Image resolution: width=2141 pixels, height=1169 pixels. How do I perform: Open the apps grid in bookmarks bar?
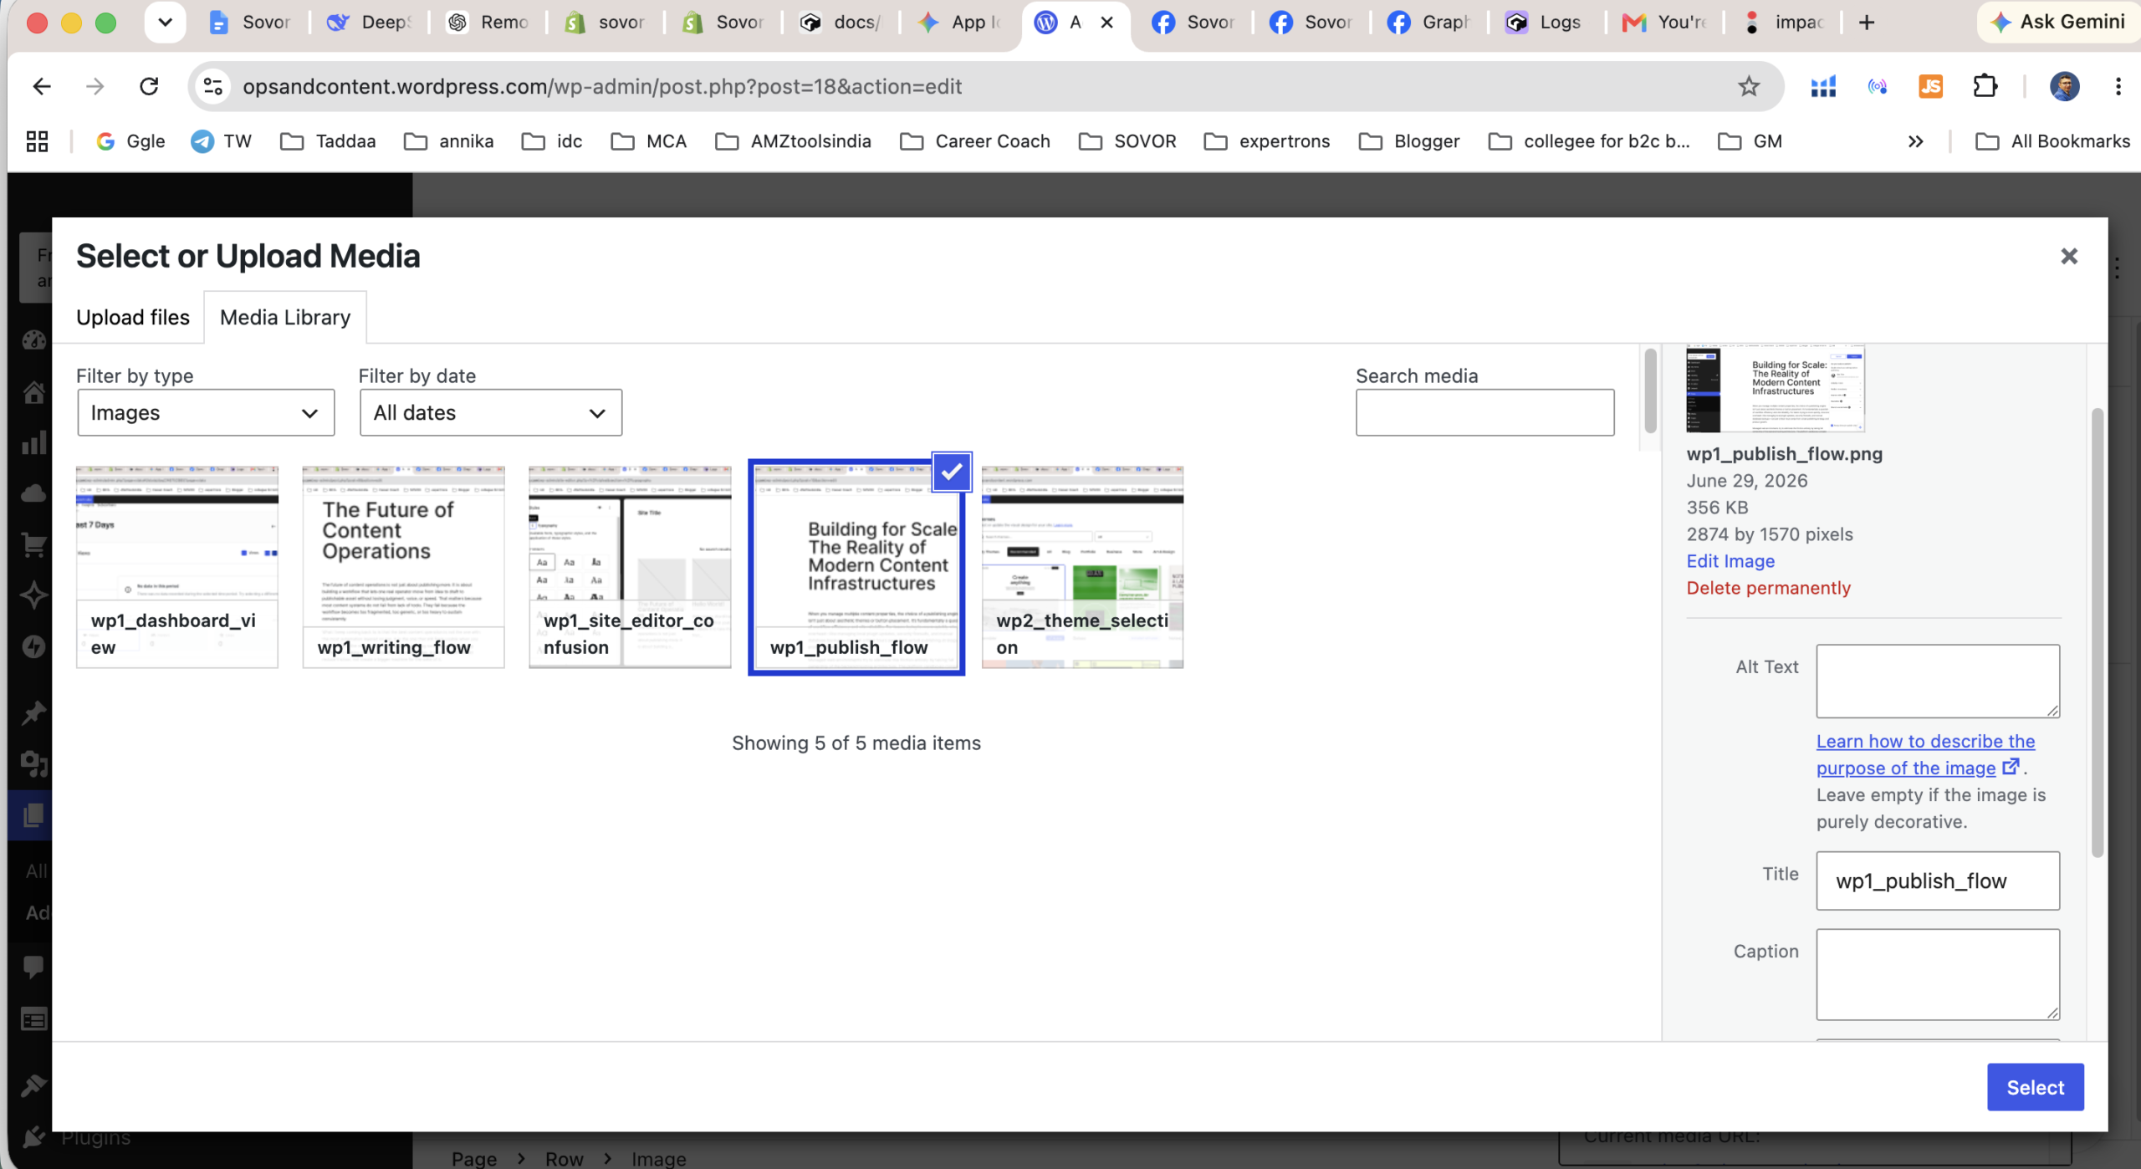[x=37, y=141]
